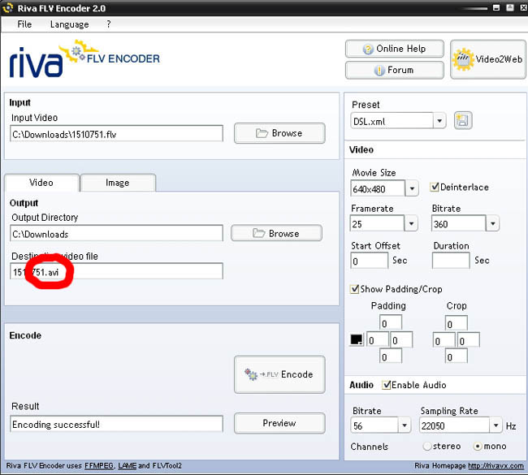
Task: Click the top Crop value field
Action: [x=456, y=323]
